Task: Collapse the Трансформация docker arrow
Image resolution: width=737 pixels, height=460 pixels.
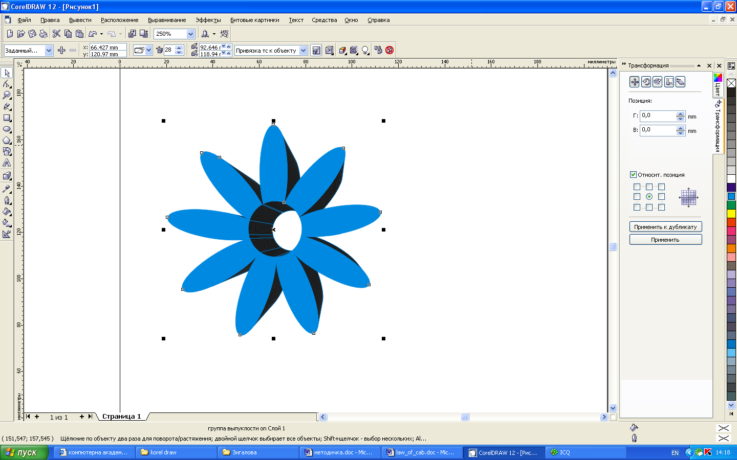Action: tap(699, 65)
